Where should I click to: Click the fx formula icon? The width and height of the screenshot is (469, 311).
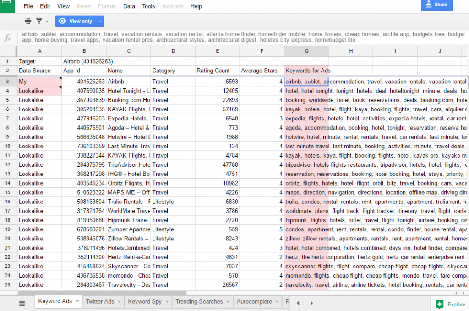[8, 38]
